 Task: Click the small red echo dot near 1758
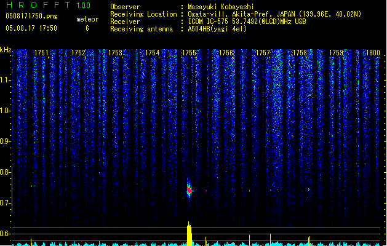coord(308,189)
